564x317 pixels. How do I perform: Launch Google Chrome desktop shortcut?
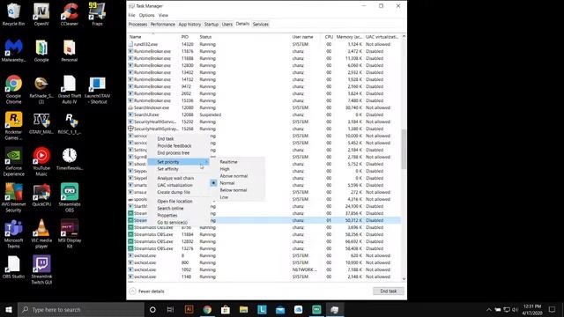pyautogui.click(x=13, y=90)
